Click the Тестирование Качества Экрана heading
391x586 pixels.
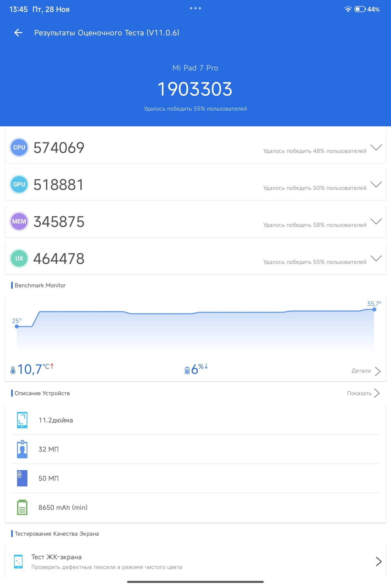[57, 534]
